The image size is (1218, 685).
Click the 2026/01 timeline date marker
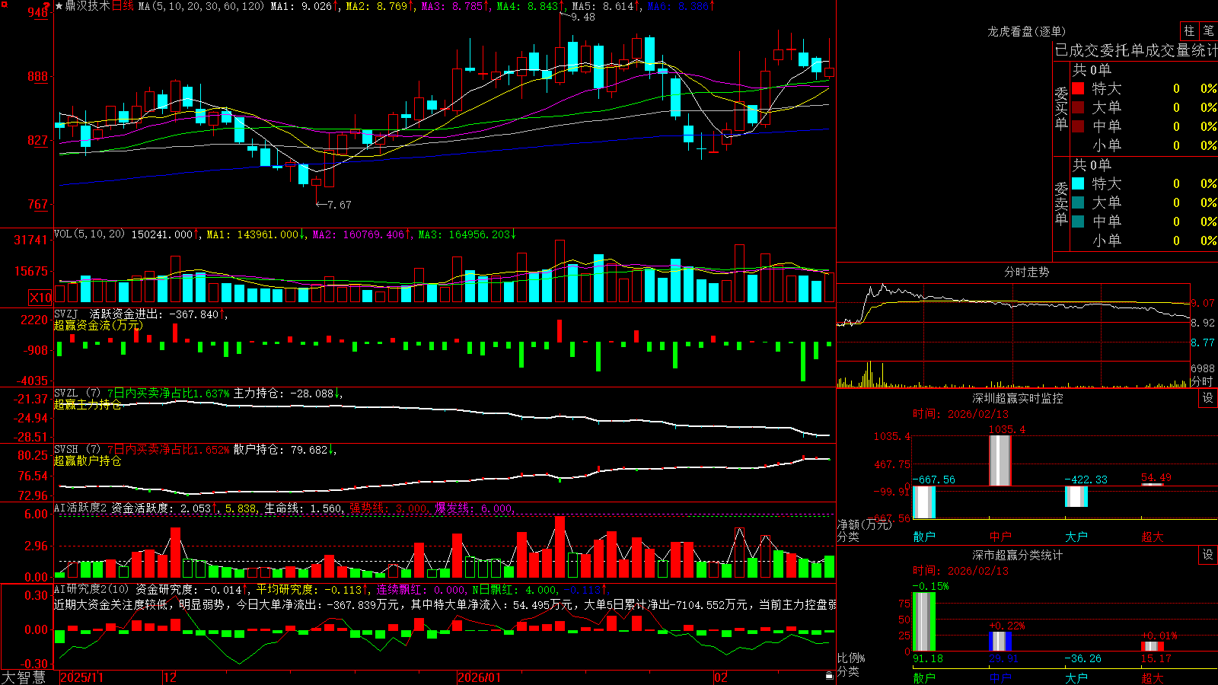pyautogui.click(x=480, y=677)
